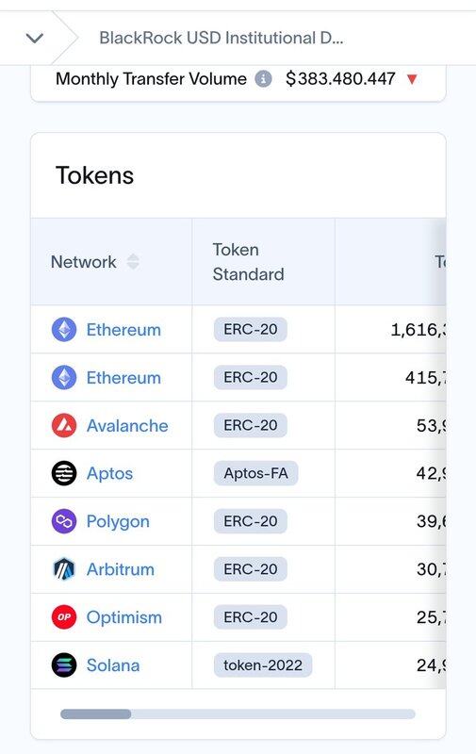This screenshot has width=476, height=754.
Task: Open BlackRock USD Institutional breadcrumb
Action: 222,38
